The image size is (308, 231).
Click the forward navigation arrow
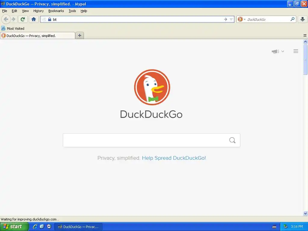click(14, 19)
